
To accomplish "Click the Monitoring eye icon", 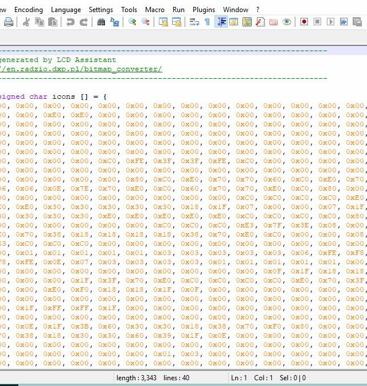I will click(x=287, y=22).
